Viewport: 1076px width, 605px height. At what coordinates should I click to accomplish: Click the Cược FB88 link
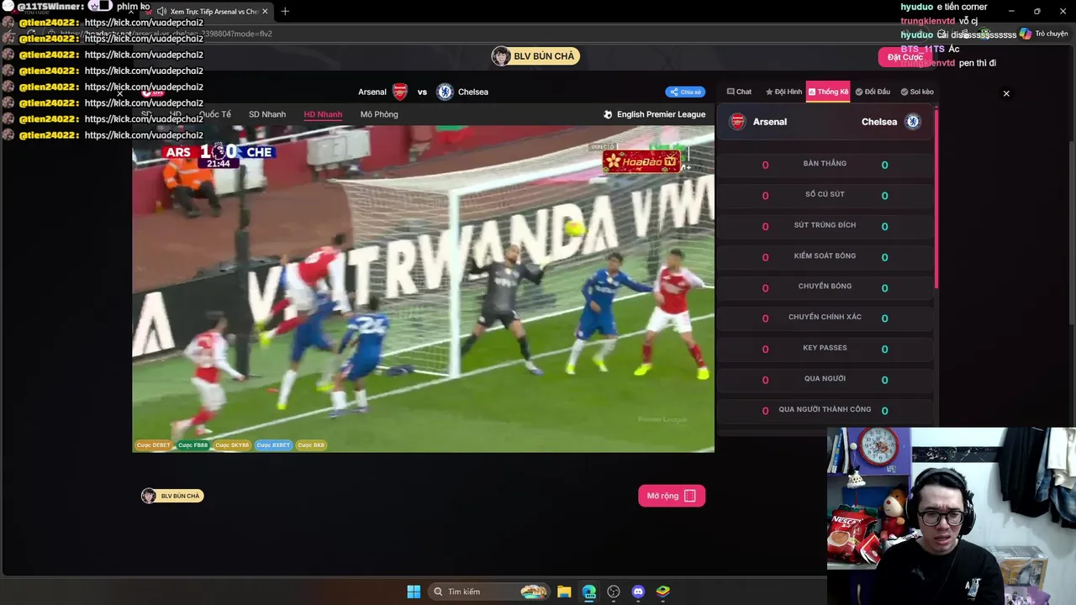(193, 445)
